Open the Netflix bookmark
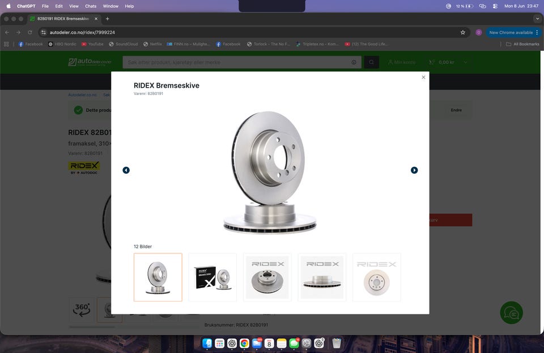 point(152,44)
